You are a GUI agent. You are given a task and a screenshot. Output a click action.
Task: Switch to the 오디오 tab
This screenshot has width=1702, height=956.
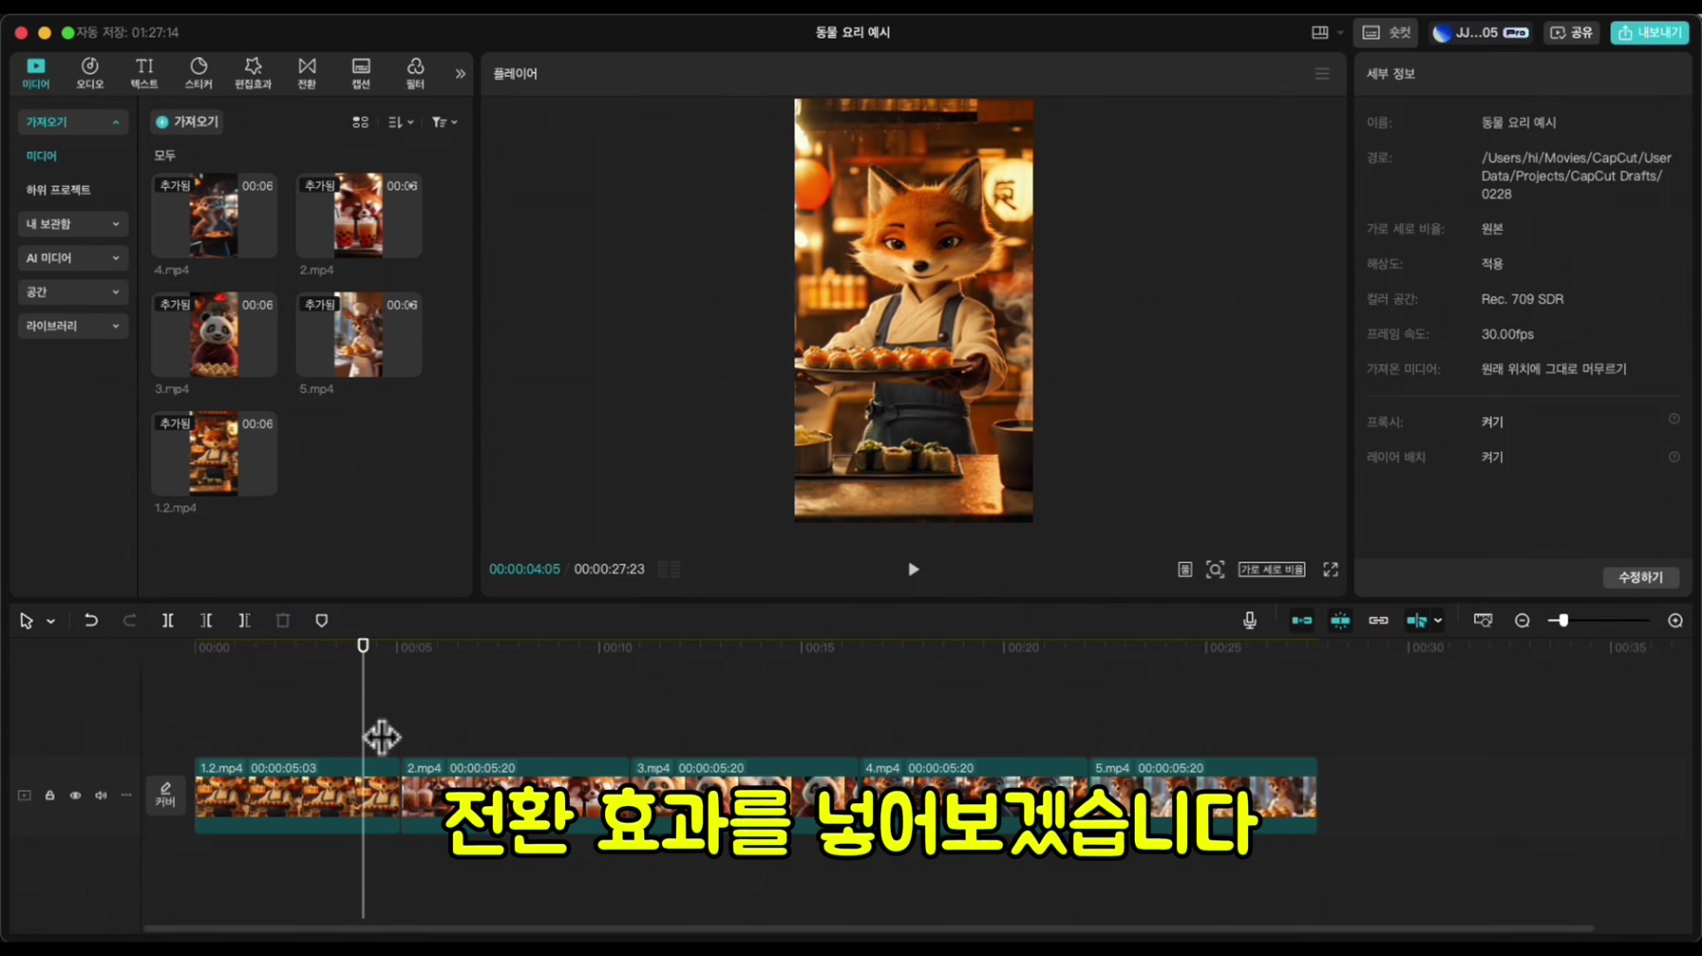90,73
